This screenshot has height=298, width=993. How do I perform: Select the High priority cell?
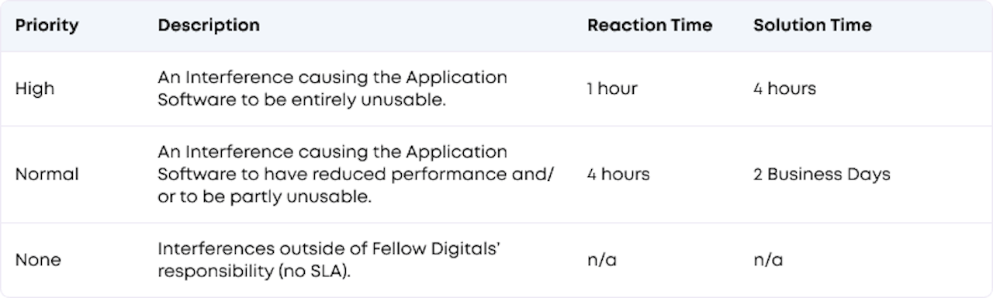pyautogui.click(x=35, y=88)
